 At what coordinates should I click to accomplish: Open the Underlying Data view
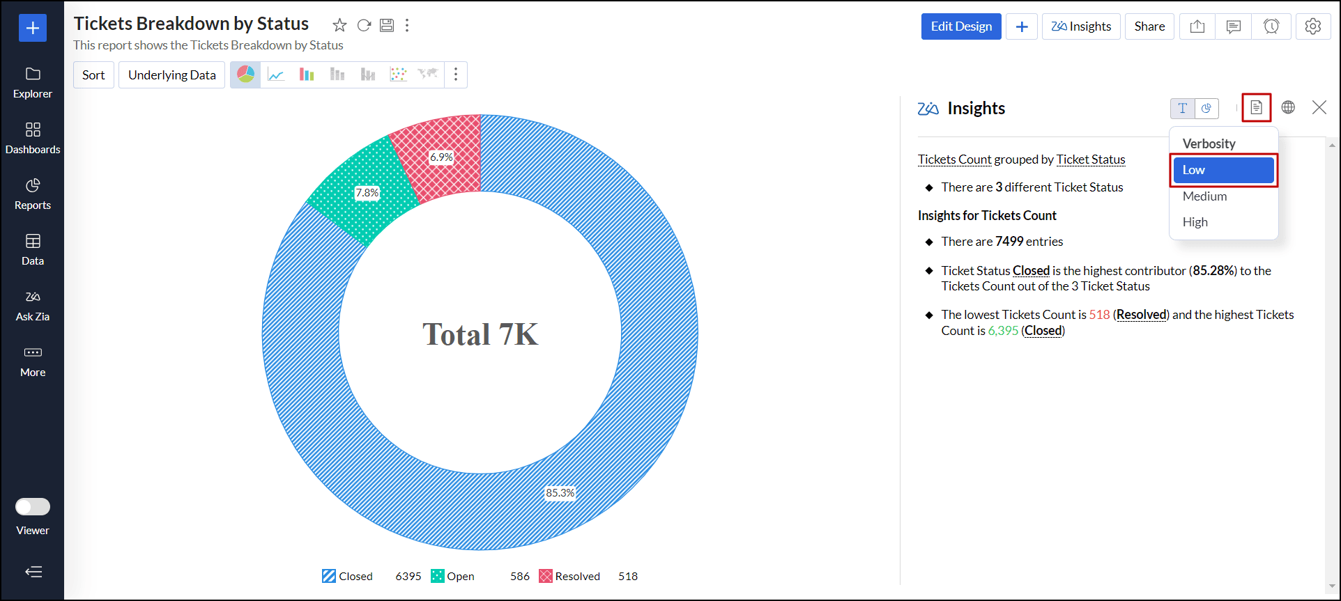[x=171, y=75]
